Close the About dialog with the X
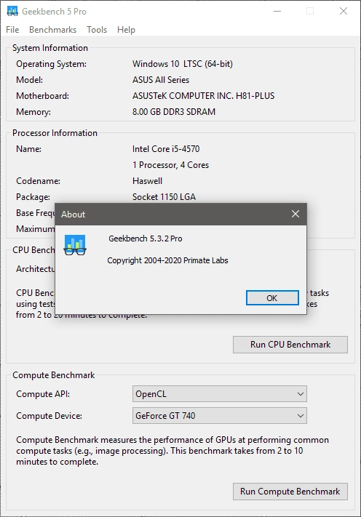The width and height of the screenshot is (361, 517). (x=295, y=214)
